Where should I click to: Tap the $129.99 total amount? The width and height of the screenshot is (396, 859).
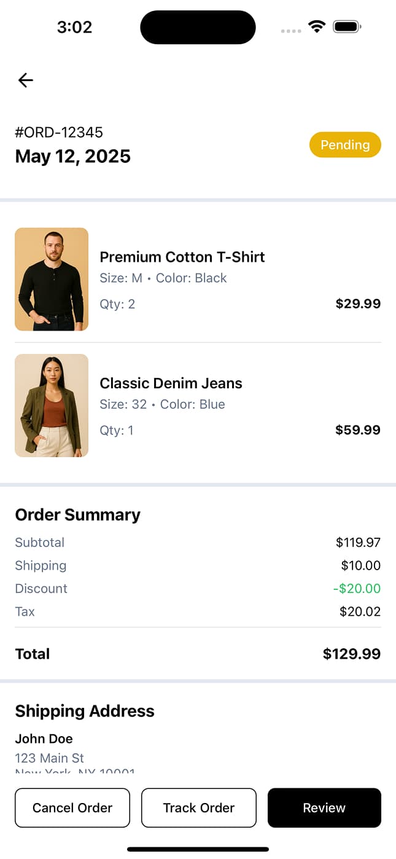352,654
